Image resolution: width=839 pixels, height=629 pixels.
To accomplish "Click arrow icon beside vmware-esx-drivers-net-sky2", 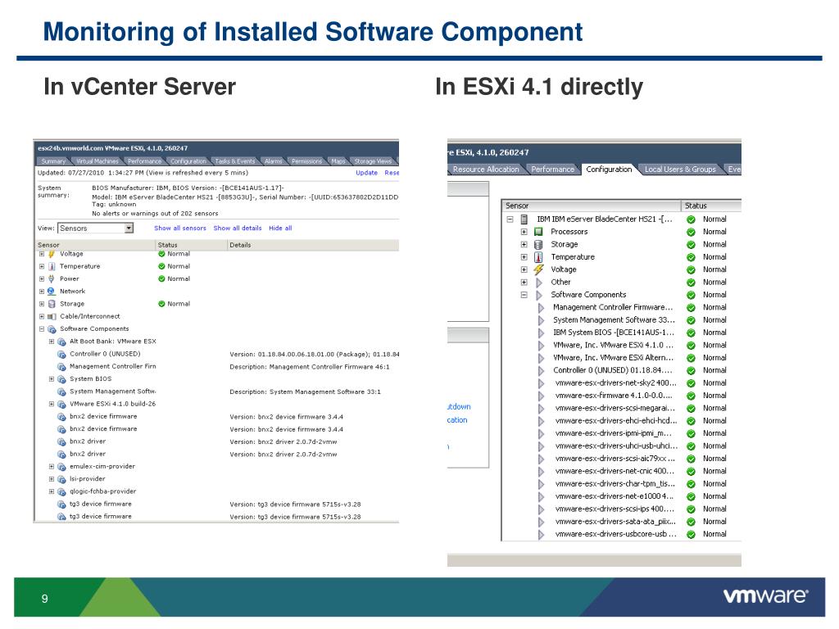I will (541, 383).
